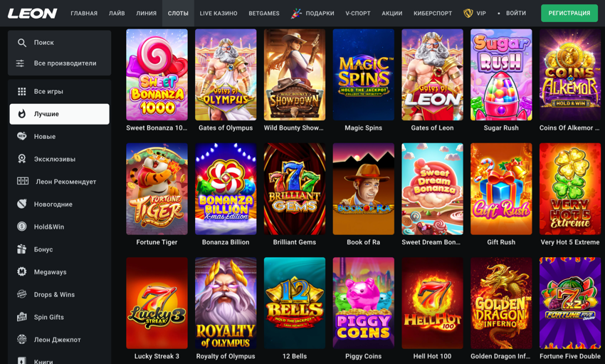The height and width of the screenshot is (364, 605).
Task: Select the slot reel icon Leon Recommends
Action: [23, 181]
